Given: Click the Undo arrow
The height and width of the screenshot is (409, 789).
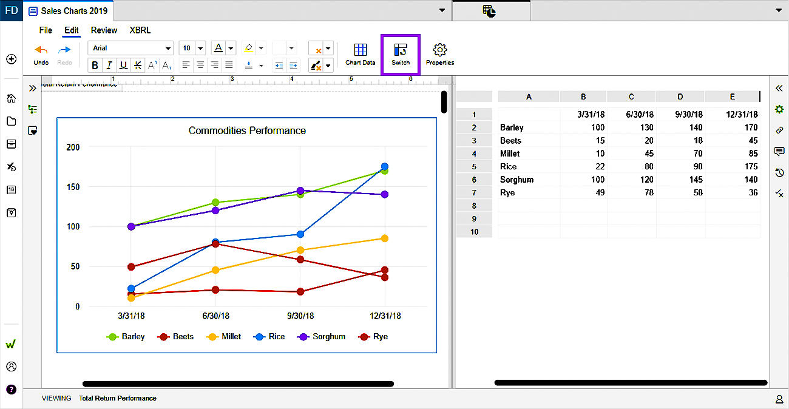Looking at the screenshot, I should pos(41,50).
